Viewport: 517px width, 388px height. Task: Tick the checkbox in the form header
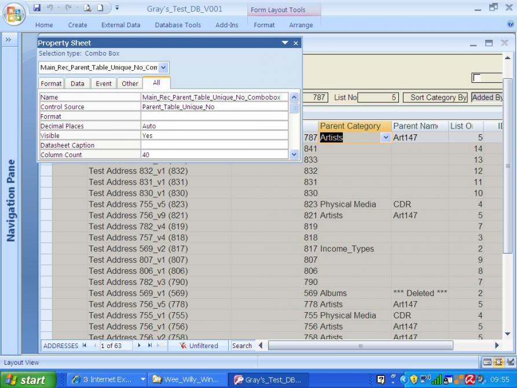[x=477, y=78]
